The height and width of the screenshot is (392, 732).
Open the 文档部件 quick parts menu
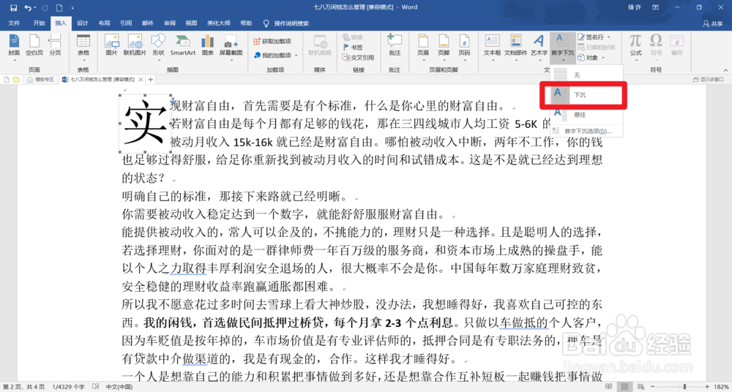pyautogui.click(x=515, y=48)
